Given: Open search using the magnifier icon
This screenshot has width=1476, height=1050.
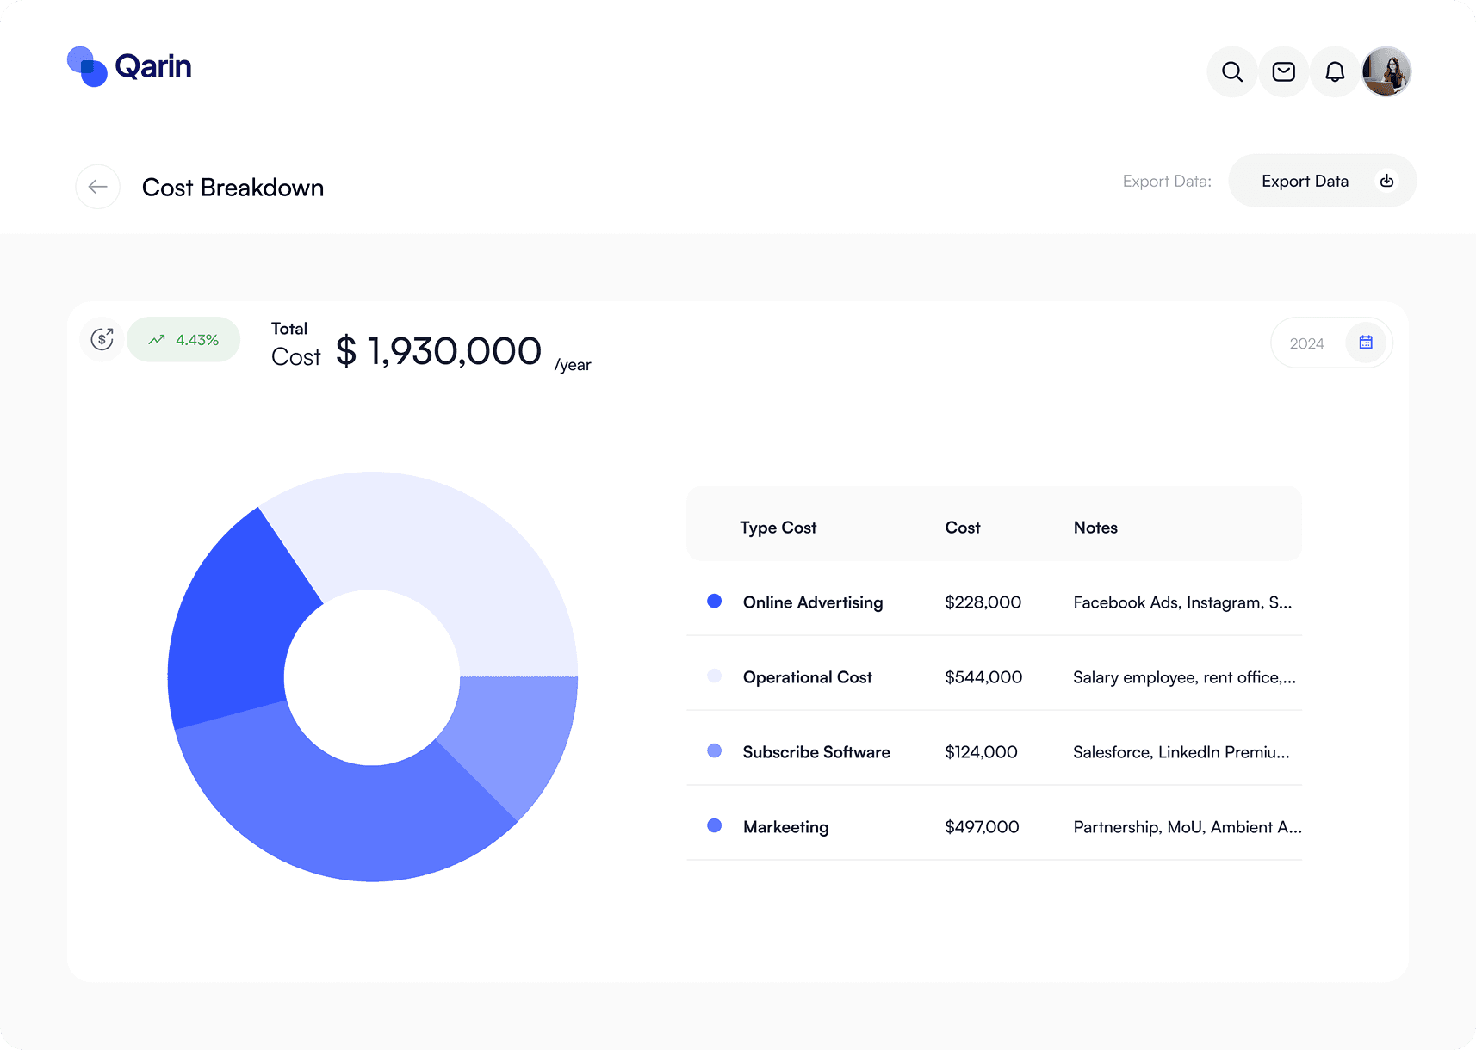Looking at the screenshot, I should pyautogui.click(x=1231, y=71).
